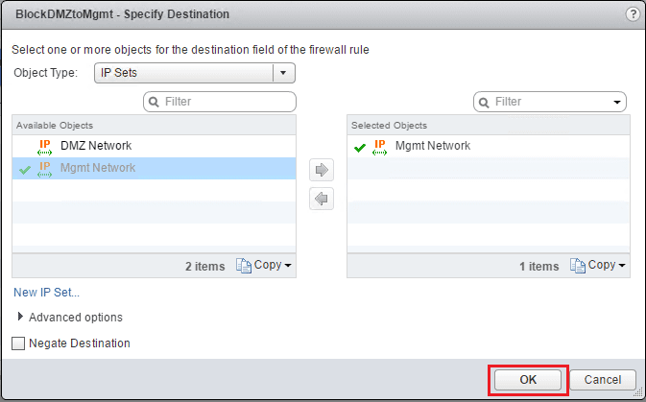Click the Available Objects Filter field
The height and width of the screenshot is (402, 646).
pyautogui.click(x=226, y=102)
